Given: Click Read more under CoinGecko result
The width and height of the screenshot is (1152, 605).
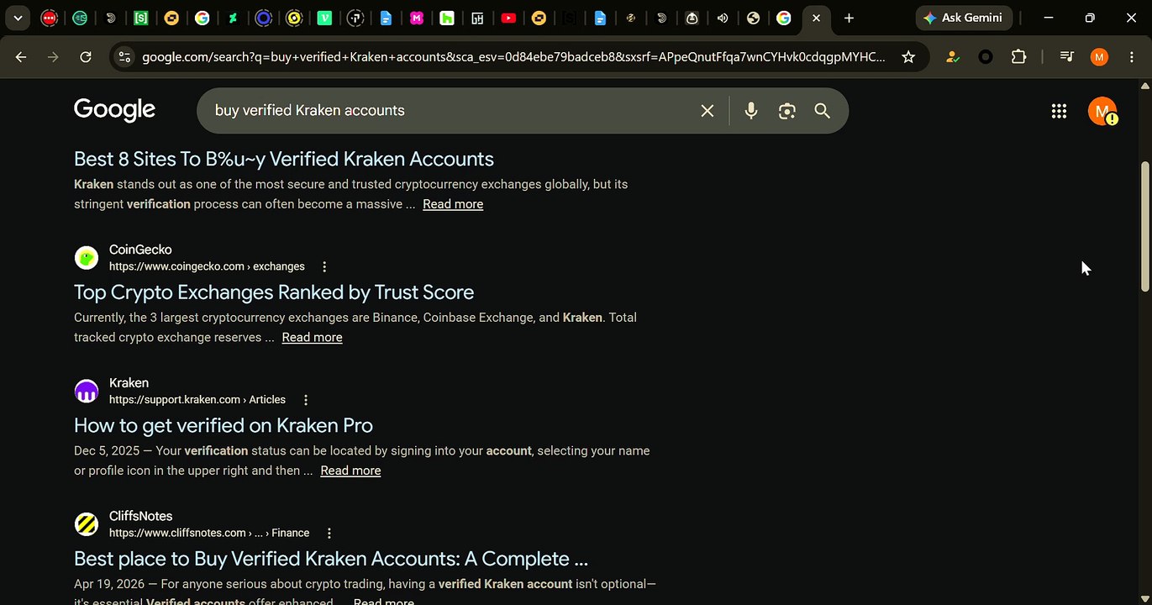Looking at the screenshot, I should pos(312,337).
